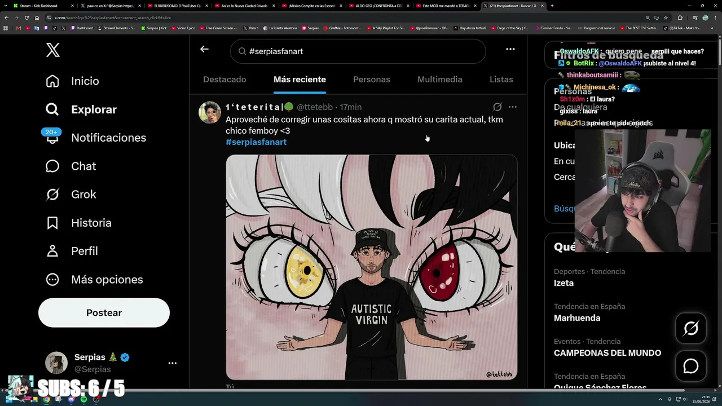Image resolution: width=722 pixels, height=406 pixels.
Task: Open the three-dot search settings menu
Action: click(x=510, y=49)
